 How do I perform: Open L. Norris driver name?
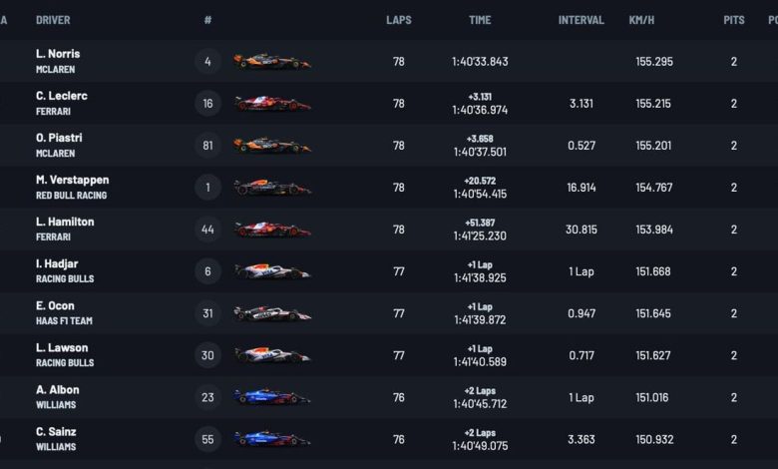[58, 54]
